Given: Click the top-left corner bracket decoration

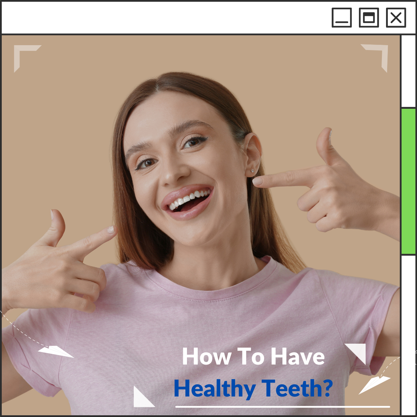Looking at the screenshot, I should (x=23, y=53).
